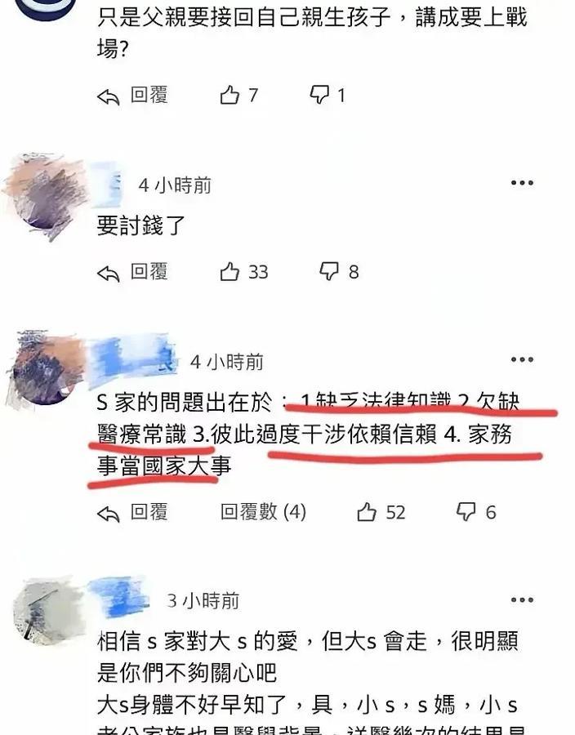Tap 回覆 text under 要討錢了 comment
This screenshot has width=575, height=735.
(149, 271)
